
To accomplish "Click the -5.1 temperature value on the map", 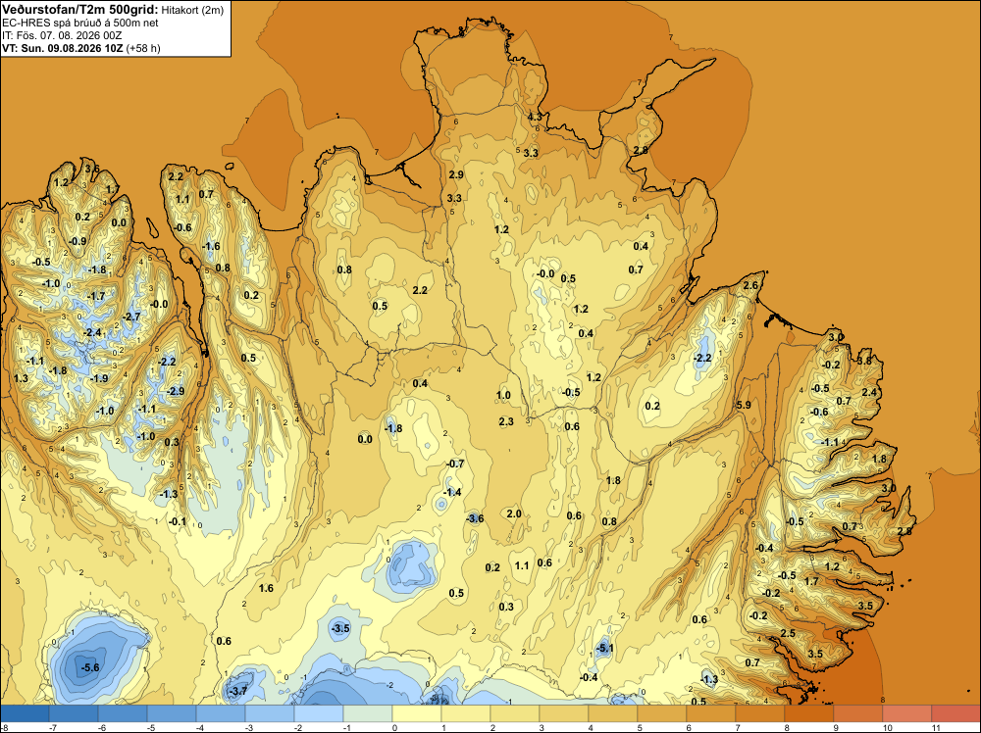I will pos(604,649).
